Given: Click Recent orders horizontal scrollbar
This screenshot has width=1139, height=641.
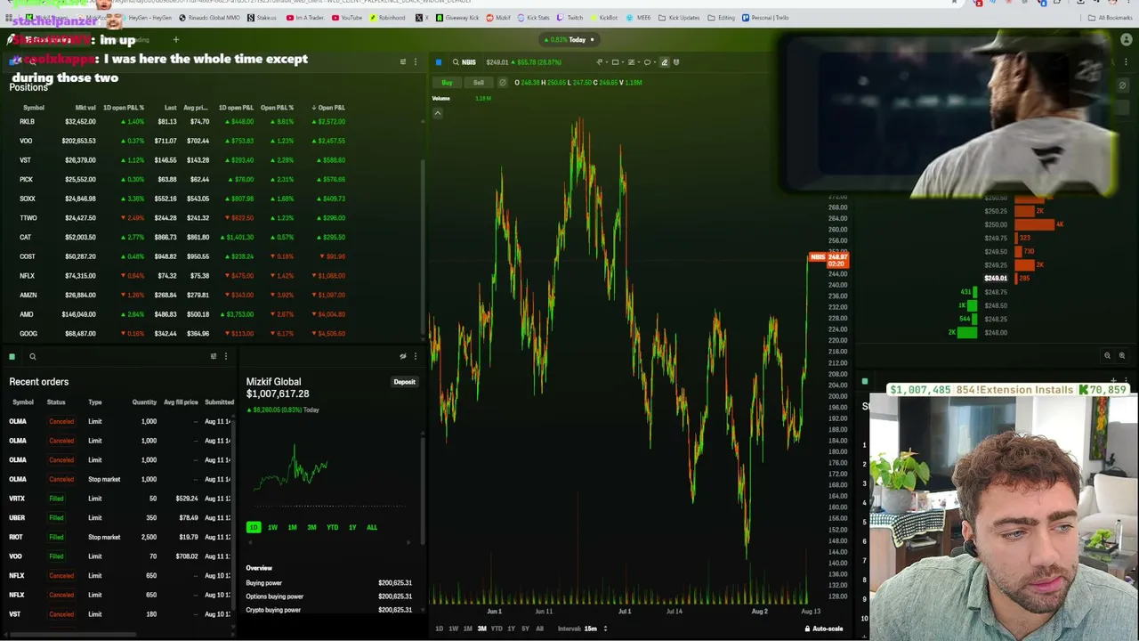Looking at the screenshot, I should tap(71, 635).
